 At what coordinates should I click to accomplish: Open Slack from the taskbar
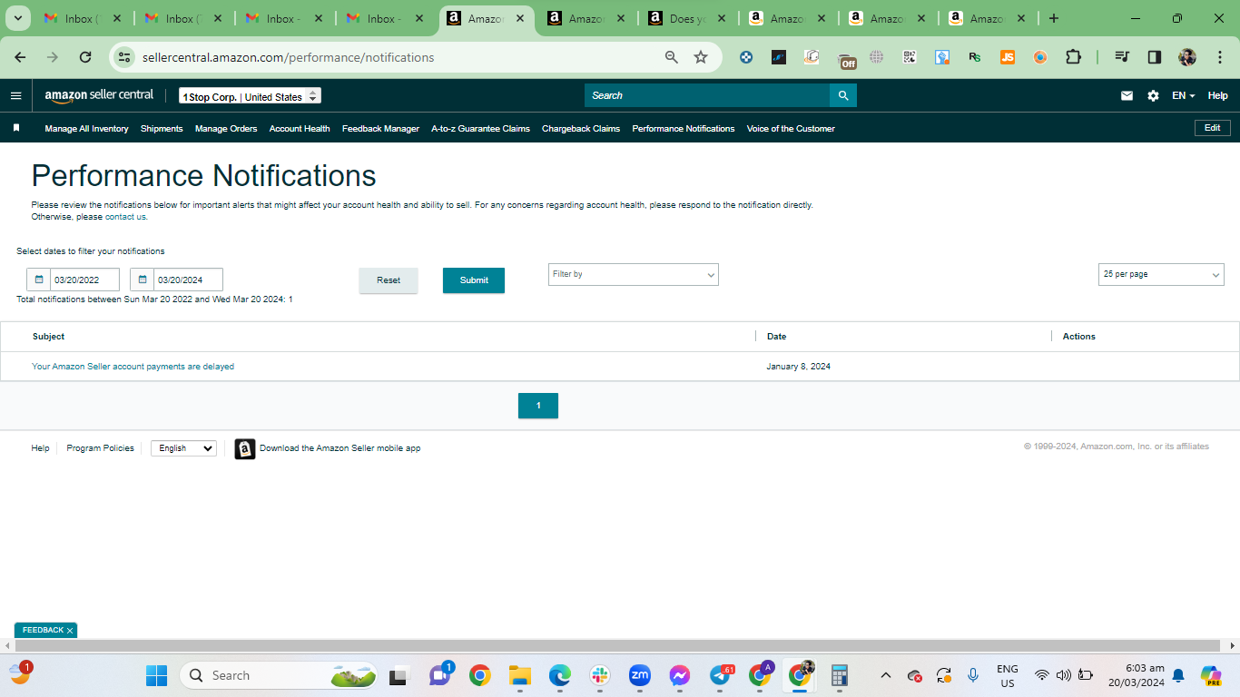[x=599, y=675]
